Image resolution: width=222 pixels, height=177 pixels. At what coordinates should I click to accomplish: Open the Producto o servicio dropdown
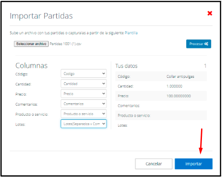tap(84, 114)
